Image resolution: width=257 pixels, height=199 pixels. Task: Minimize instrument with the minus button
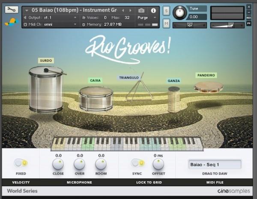(248, 12)
